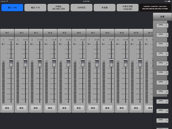Mute input channel 8 with 静音
Image resolution: width=172 pixels, height=129 pixels.
(x=107, y=108)
